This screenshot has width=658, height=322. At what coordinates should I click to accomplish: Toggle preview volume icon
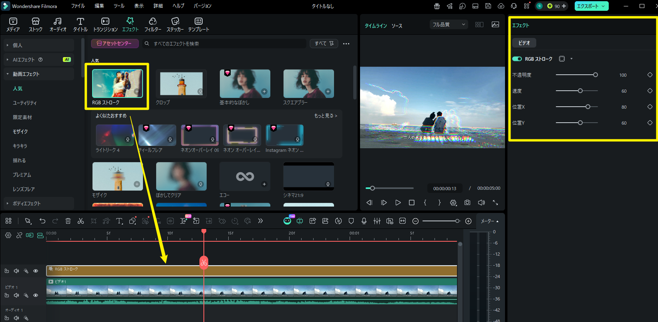tap(481, 203)
